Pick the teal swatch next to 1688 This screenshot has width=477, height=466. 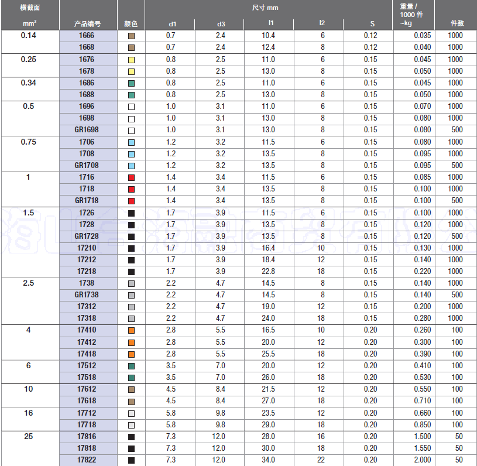click(131, 95)
